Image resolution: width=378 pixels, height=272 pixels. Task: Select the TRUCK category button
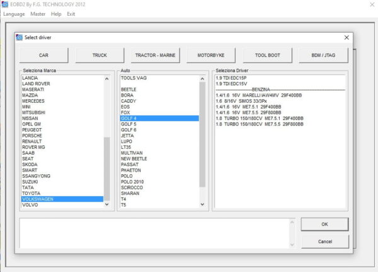(100, 56)
